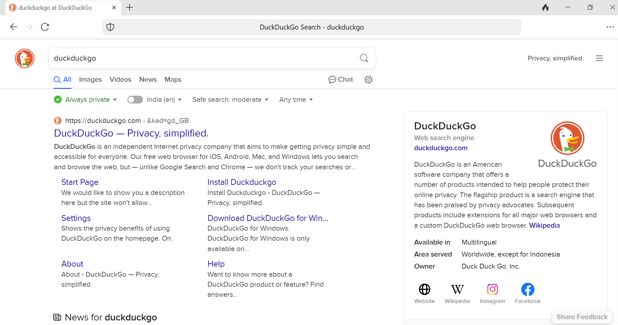The height and width of the screenshot is (325, 618).
Task: Close the duckduckgo browser tab
Action: pyautogui.click(x=114, y=7)
